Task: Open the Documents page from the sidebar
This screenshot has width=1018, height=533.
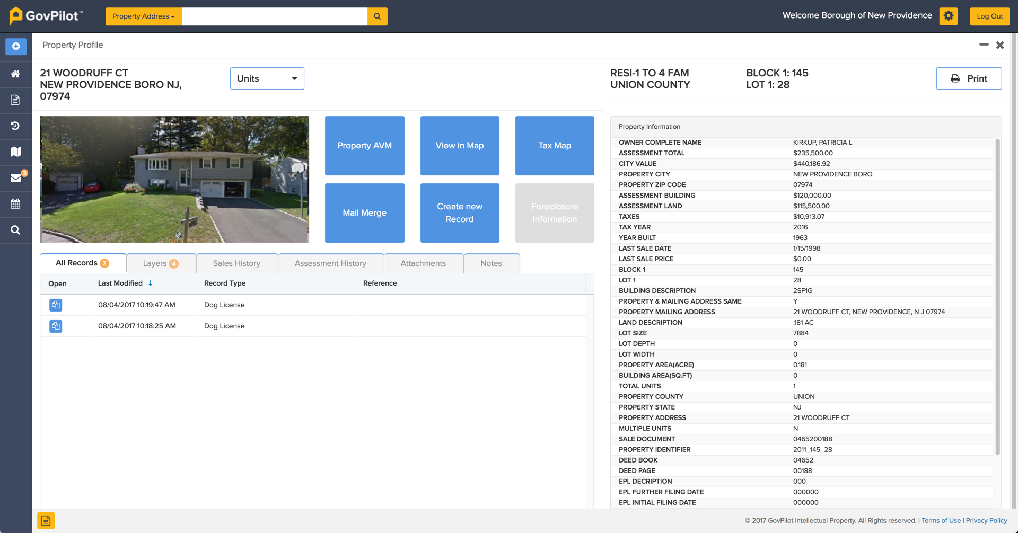Action: [15, 100]
